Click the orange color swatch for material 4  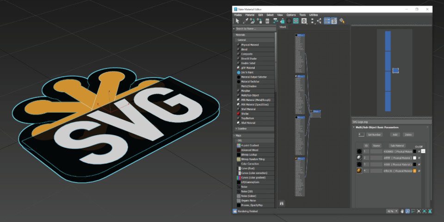coord(414,171)
